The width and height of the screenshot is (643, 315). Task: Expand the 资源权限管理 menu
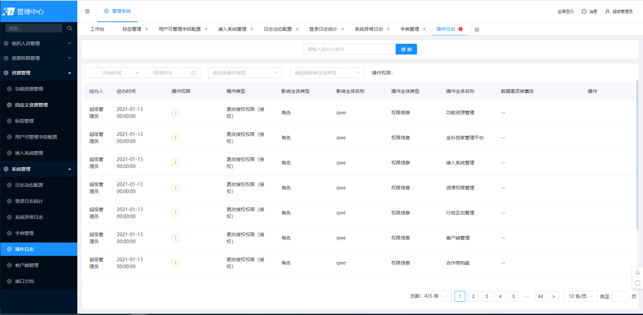coord(39,58)
